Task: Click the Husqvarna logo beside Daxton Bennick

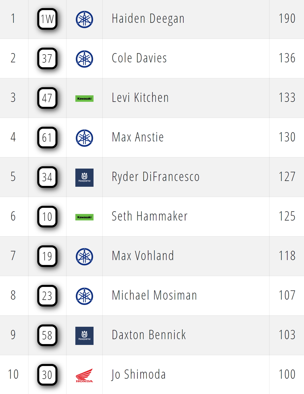Action: [x=84, y=336]
